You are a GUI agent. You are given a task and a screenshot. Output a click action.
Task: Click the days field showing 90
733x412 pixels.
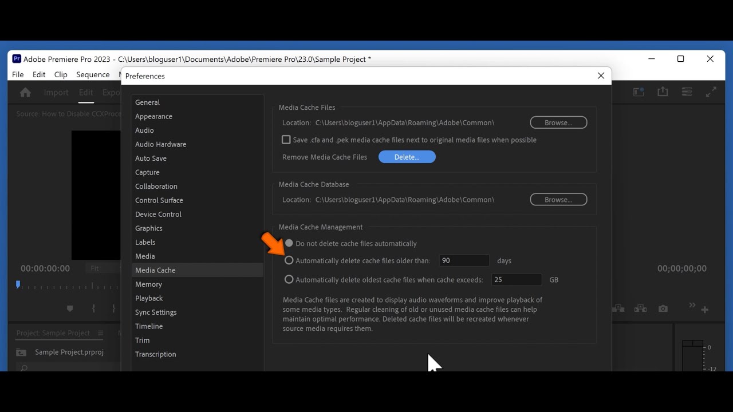point(464,260)
